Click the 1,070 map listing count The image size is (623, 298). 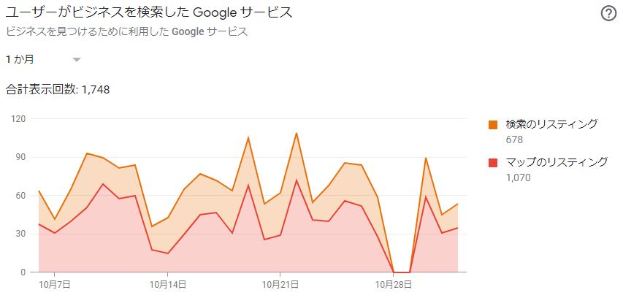click(518, 177)
